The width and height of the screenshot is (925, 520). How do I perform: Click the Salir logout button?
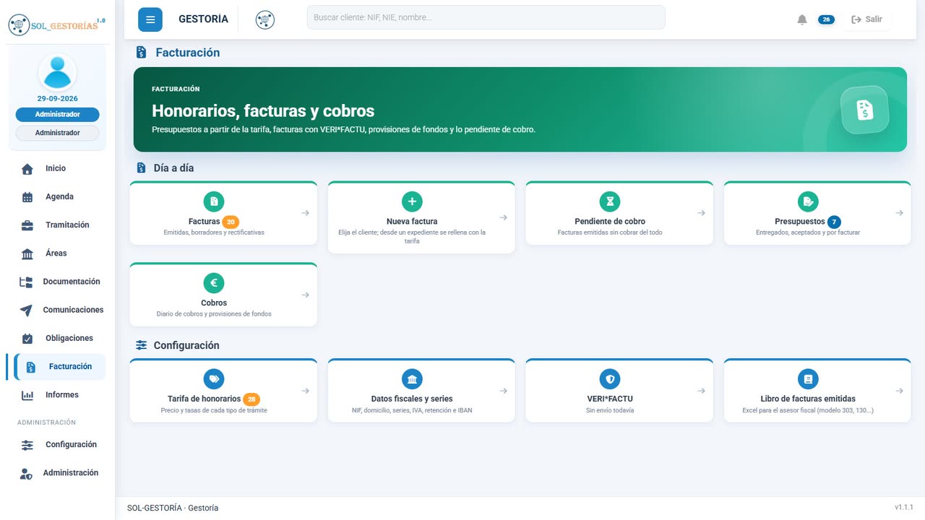tap(866, 19)
